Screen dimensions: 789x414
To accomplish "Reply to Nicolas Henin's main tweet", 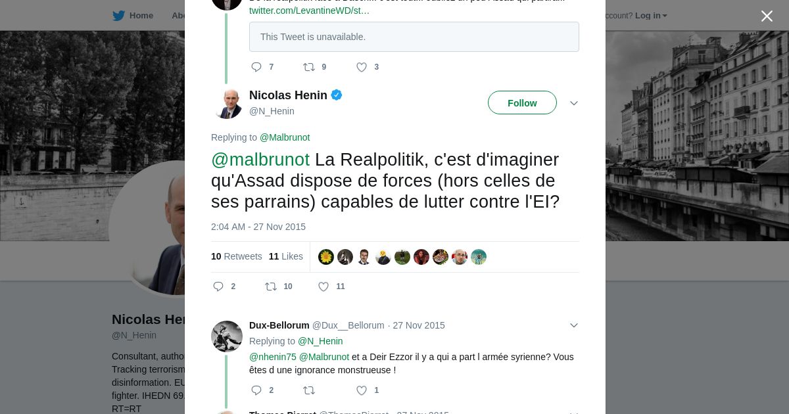I will pos(218,287).
